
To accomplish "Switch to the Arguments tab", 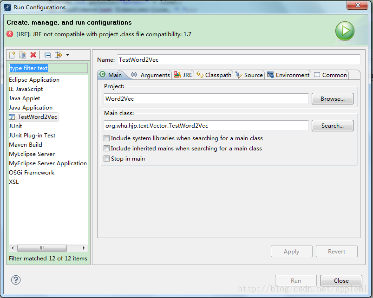I will [x=151, y=75].
